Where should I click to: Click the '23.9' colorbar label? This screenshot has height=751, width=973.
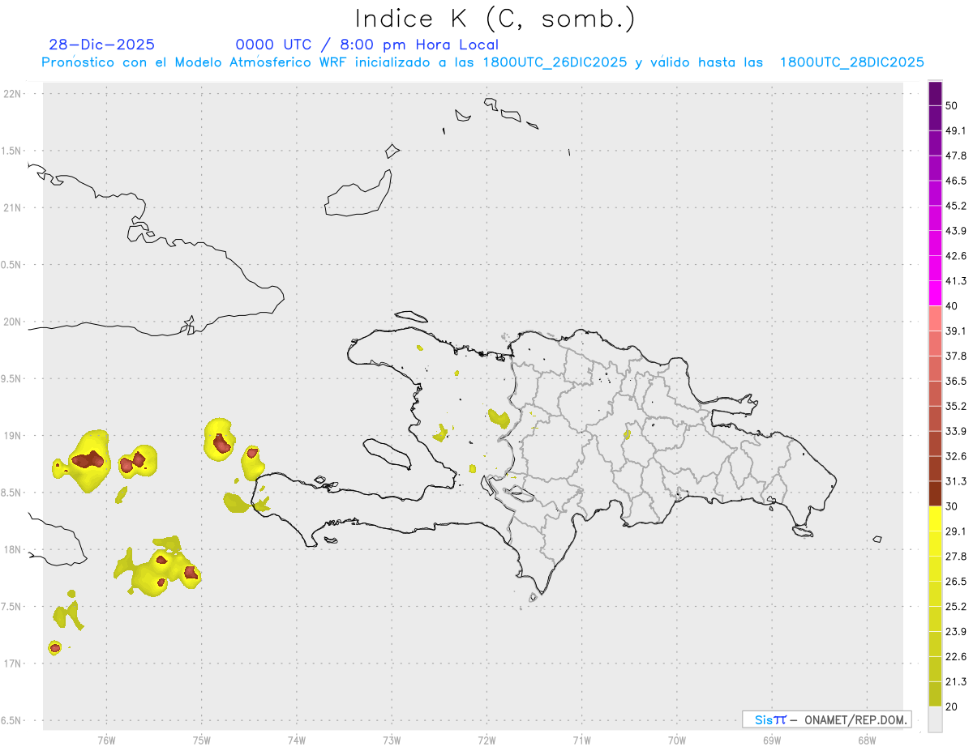pos(956,632)
